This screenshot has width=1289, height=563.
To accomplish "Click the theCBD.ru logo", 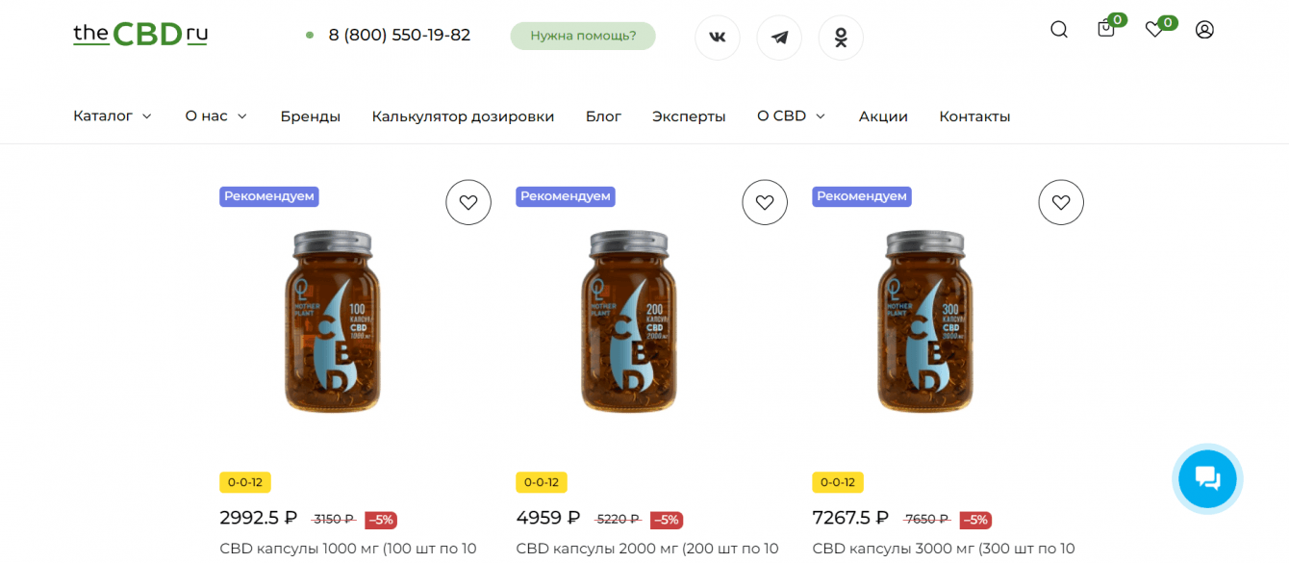I will [x=140, y=35].
